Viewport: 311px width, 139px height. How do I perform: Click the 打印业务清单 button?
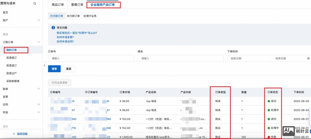pyautogui.click(x=59, y=83)
